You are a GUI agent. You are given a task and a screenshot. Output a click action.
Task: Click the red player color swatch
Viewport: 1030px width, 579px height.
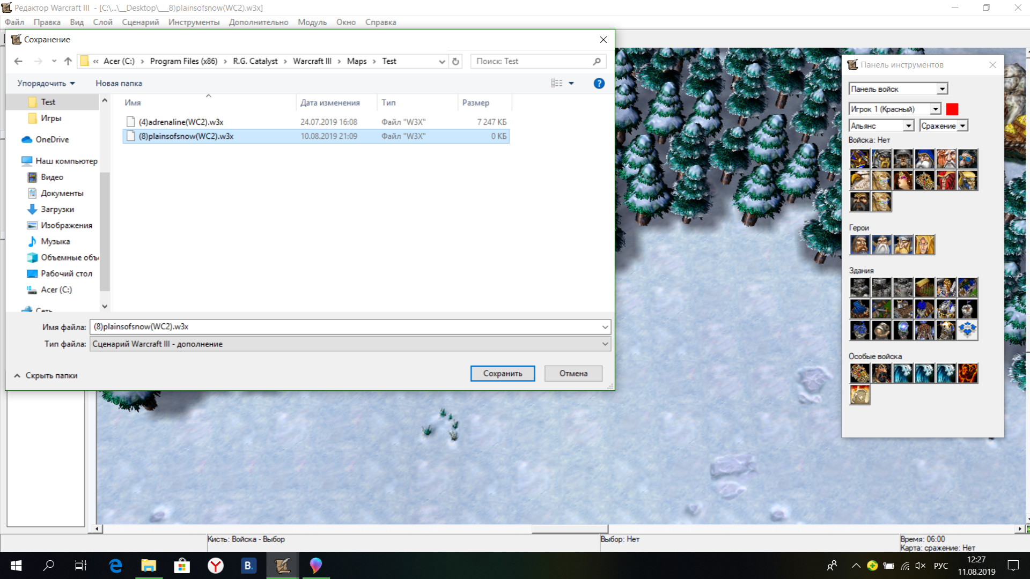pos(952,109)
